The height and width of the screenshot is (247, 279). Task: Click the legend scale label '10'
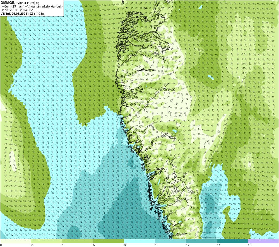pyautogui.click(x=157, y=245)
